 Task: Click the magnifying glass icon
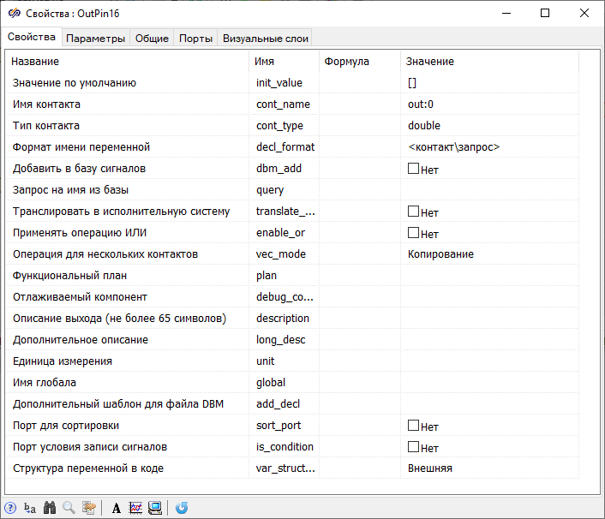tap(69, 508)
